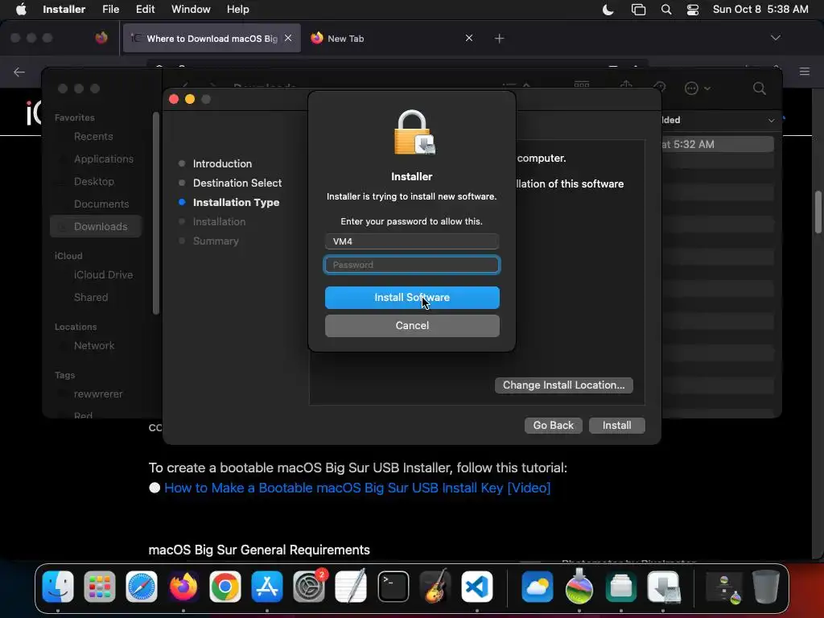Select Desktop in Finder sidebar
This screenshot has width=824, height=618.
[x=94, y=182]
